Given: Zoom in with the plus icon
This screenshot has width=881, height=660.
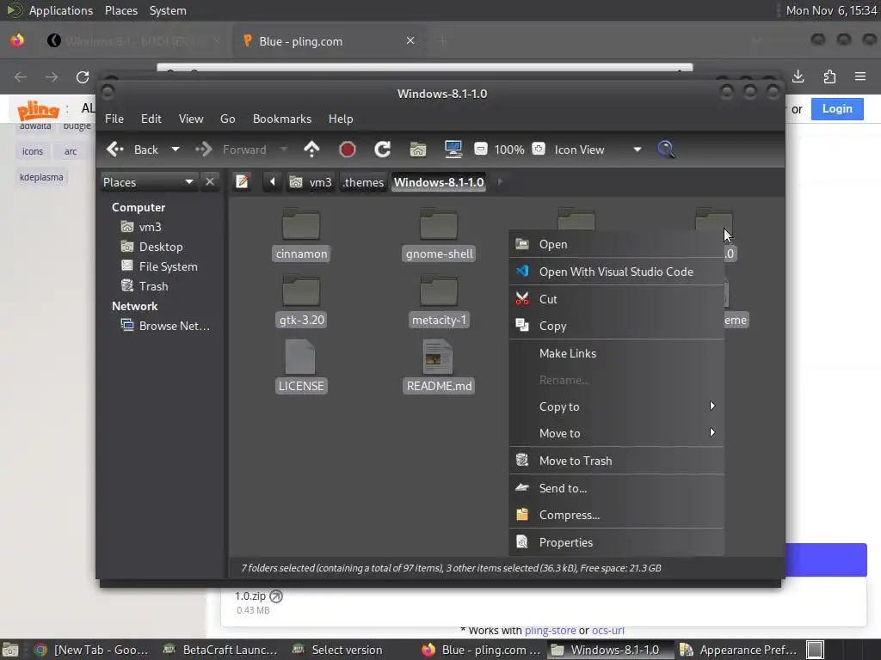Looking at the screenshot, I should pos(539,149).
